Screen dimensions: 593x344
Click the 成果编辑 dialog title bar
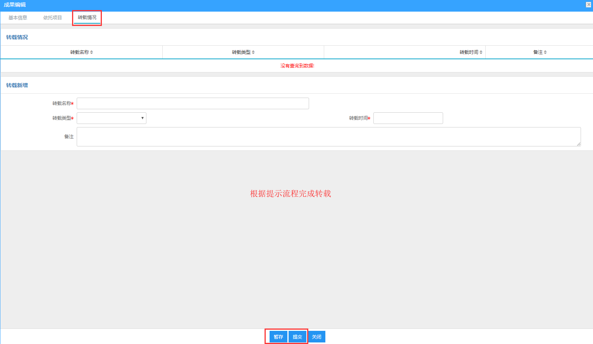(271, 5)
